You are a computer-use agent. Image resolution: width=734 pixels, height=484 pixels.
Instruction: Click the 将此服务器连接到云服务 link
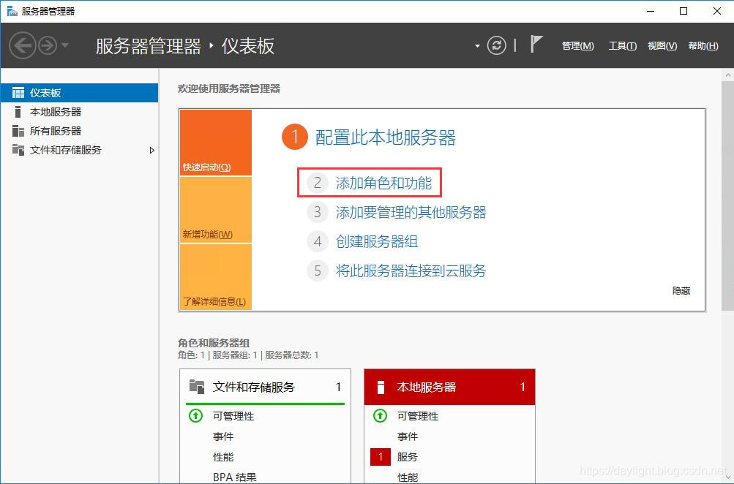pyautogui.click(x=411, y=271)
